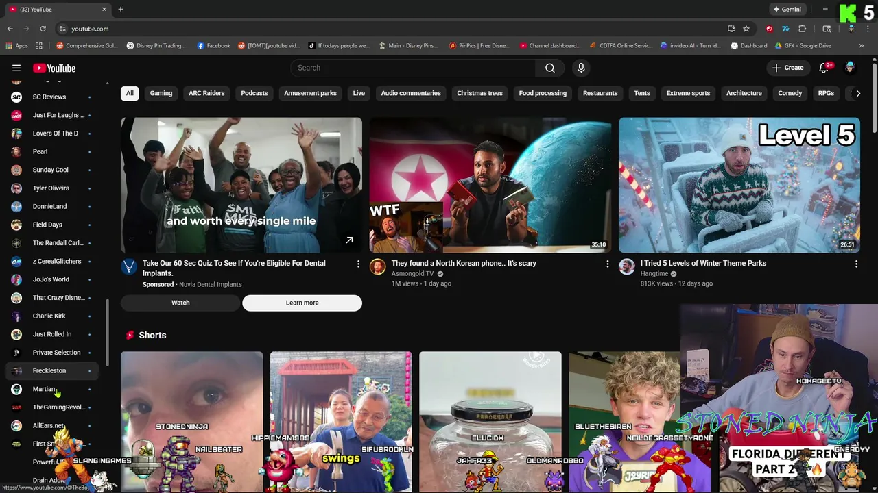Click the YouTube logo to go home

tap(54, 68)
